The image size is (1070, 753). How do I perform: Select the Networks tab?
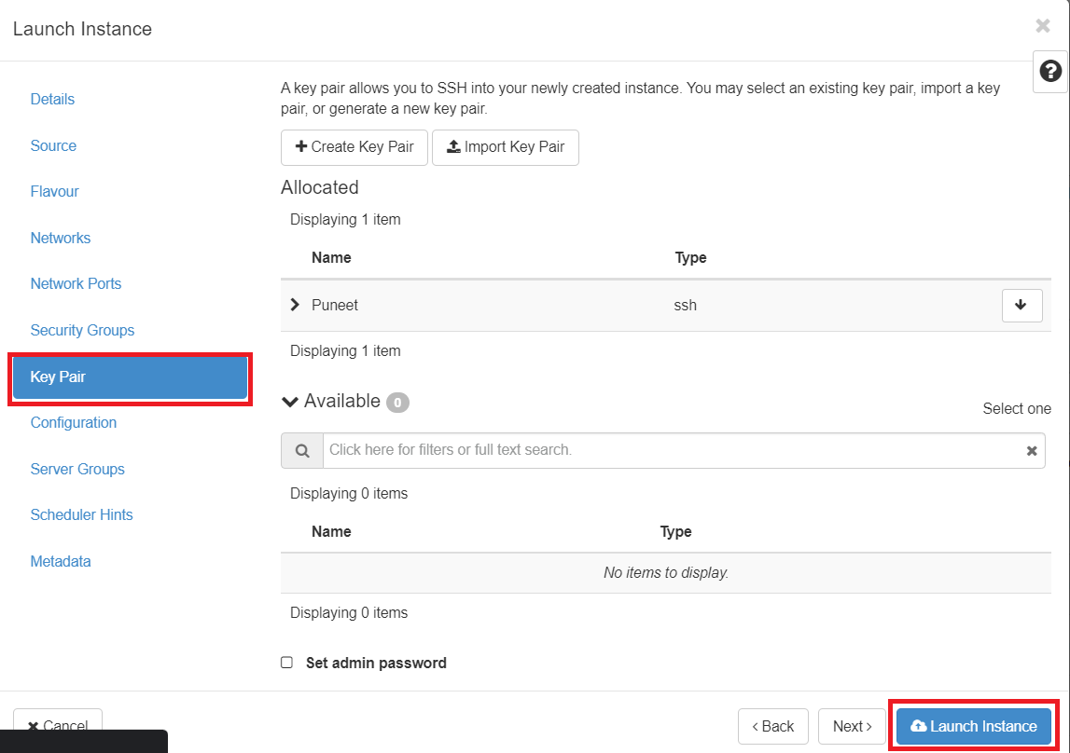[61, 238]
